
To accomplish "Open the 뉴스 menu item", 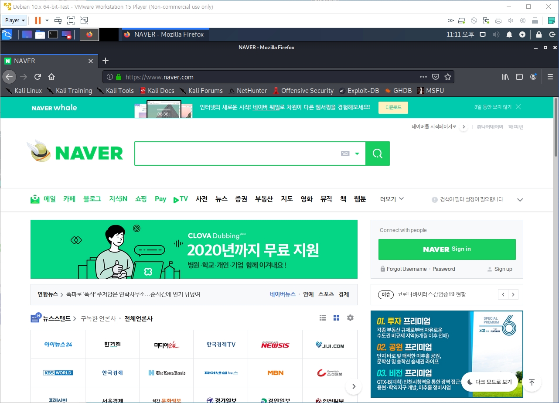I will (x=222, y=199).
